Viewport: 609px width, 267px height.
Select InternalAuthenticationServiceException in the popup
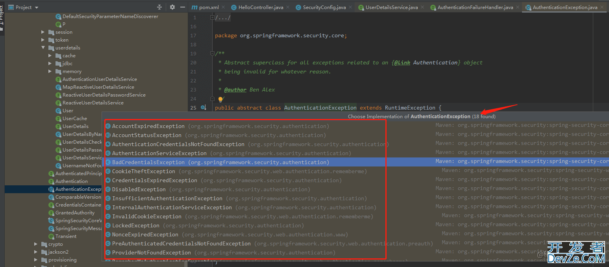[355, 208]
